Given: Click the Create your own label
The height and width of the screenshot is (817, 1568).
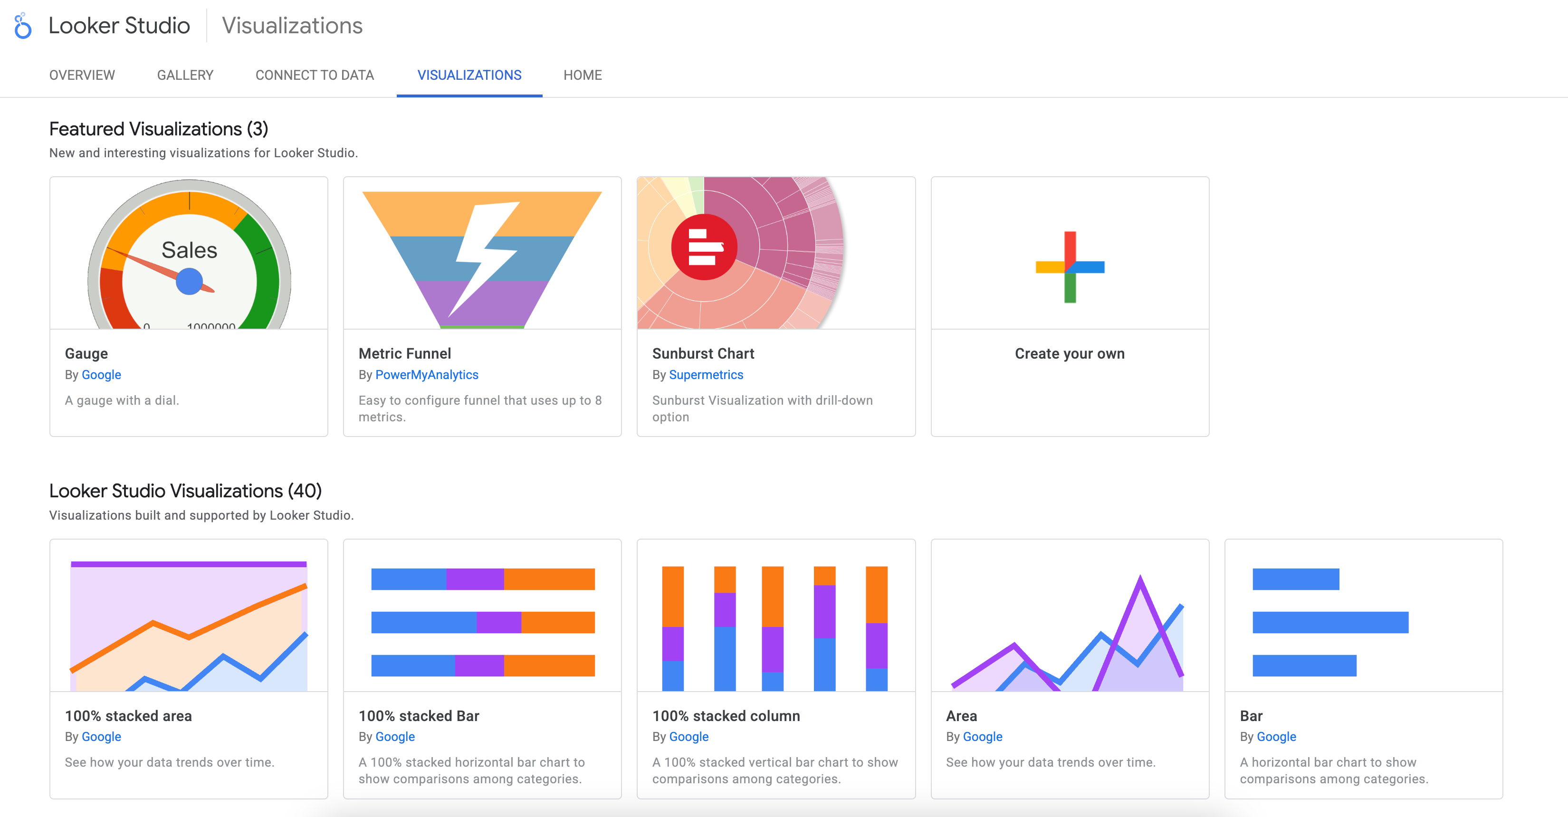Looking at the screenshot, I should pos(1070,353).
